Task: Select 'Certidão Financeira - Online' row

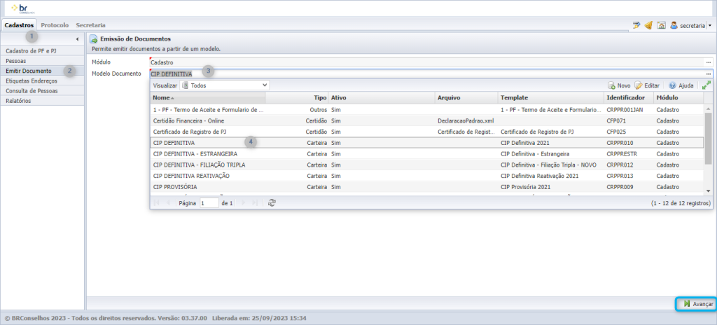Action: click(x=427, y=121)
